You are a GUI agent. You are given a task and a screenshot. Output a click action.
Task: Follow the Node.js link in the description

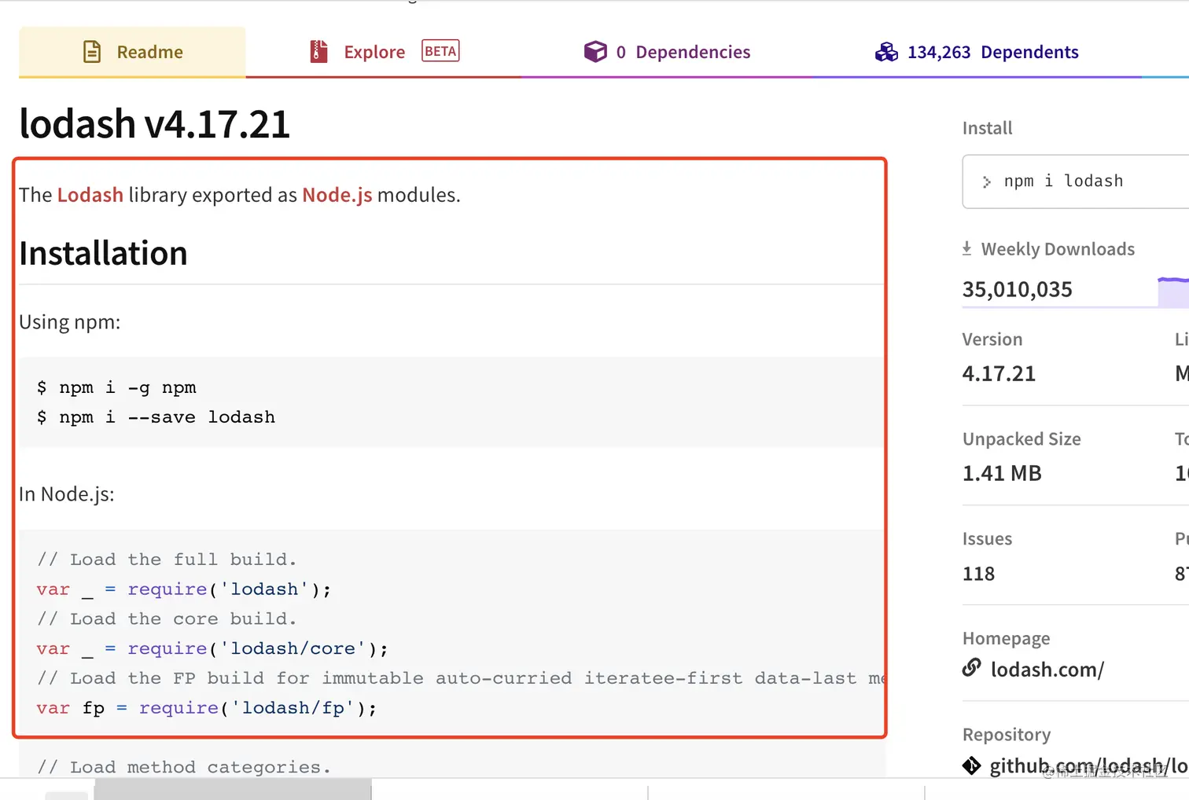click(337, 195)
